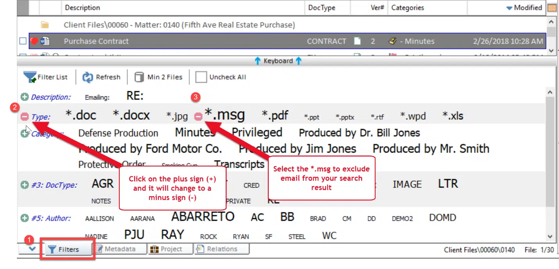Select the WC author filter
559x269 pixels.
click(329, 235)
